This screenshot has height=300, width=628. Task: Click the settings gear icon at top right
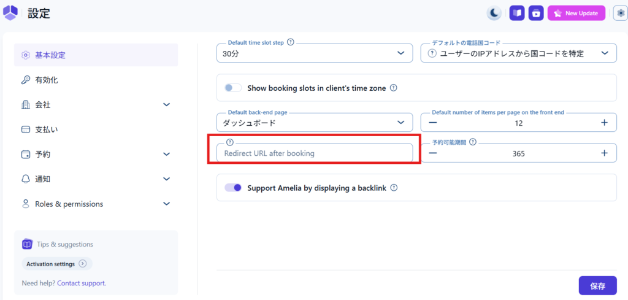tap(620, 13)
